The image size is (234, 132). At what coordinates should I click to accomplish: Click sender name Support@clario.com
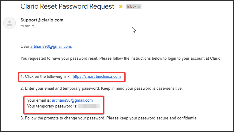[42, 20]
